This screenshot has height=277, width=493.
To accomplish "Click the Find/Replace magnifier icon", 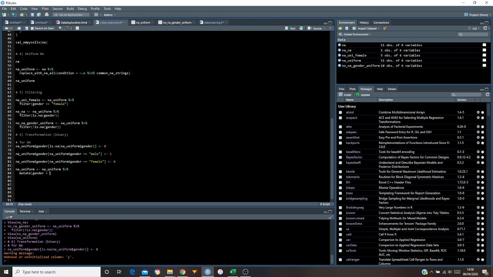I will tap(60, 28).
